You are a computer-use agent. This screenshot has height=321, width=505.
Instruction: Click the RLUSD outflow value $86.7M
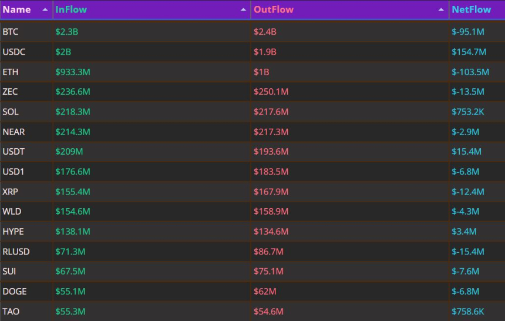pos(268,252)
